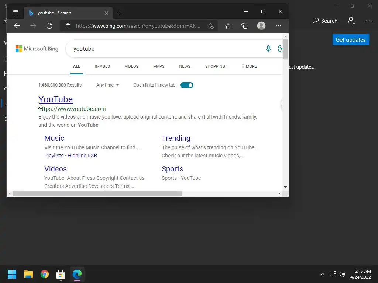Image resolution: width=378 pixels, height=283 pixels.
Task: Switch to the SHOPPING tab
Action: pos(215,66)
